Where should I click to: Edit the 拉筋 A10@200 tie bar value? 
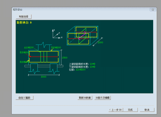click(80, 70)
